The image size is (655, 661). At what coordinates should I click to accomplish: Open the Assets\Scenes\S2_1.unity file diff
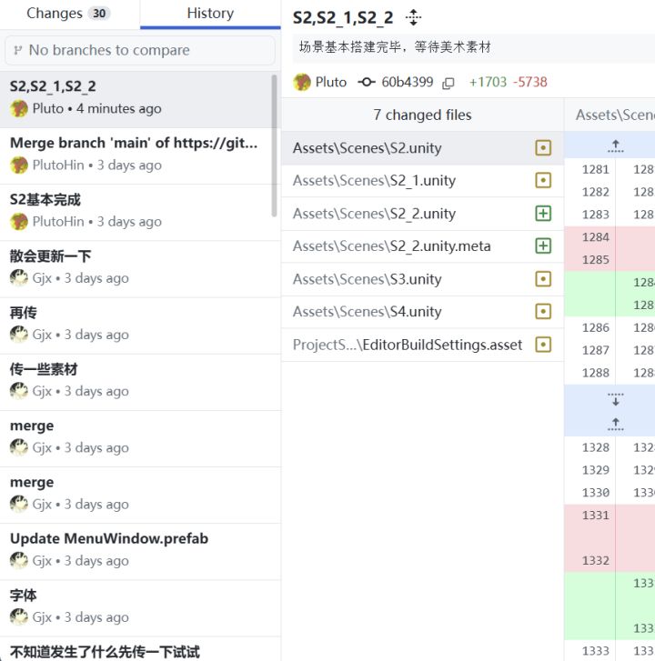[374, 181]
